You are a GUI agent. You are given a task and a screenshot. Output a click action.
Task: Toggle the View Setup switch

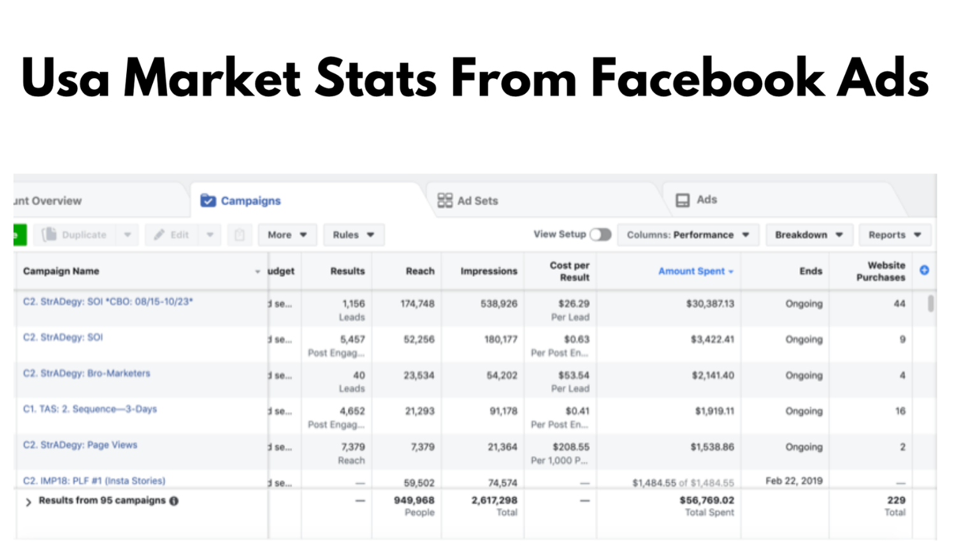(600, 234)
